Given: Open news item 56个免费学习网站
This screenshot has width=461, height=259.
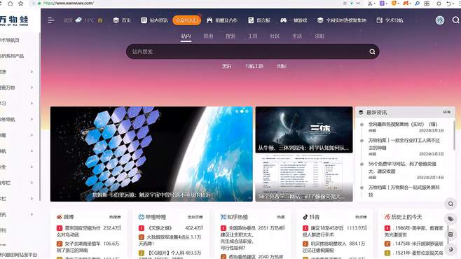Looking at the screenshot, I should [402, 167].
